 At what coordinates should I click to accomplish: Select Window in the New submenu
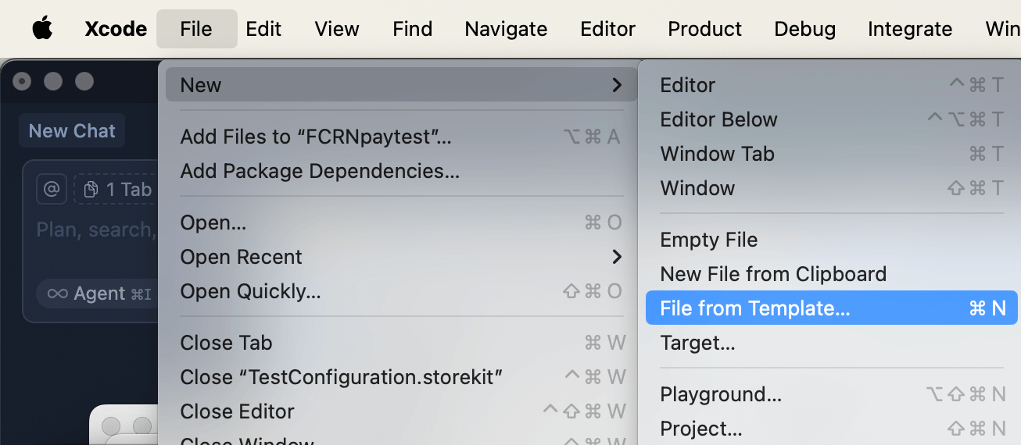click(832, 188)
